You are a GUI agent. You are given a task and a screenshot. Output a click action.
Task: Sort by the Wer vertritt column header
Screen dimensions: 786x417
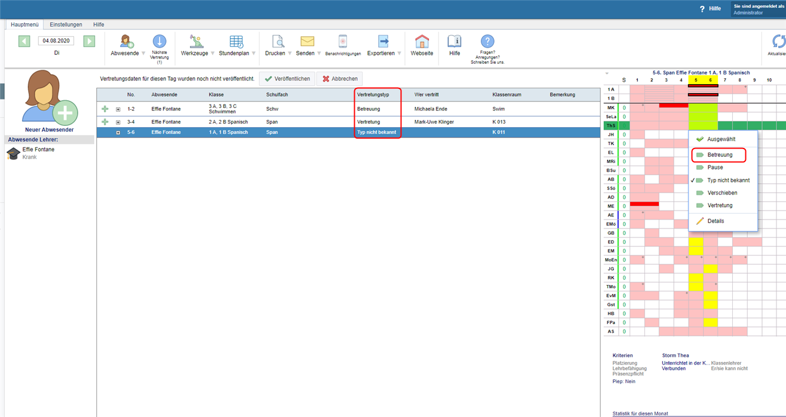tap(426, 94)
